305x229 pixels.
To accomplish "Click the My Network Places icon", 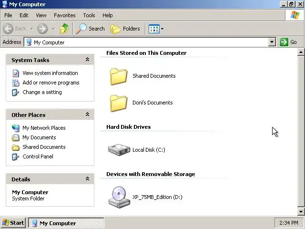I will [x=16, y=128].
